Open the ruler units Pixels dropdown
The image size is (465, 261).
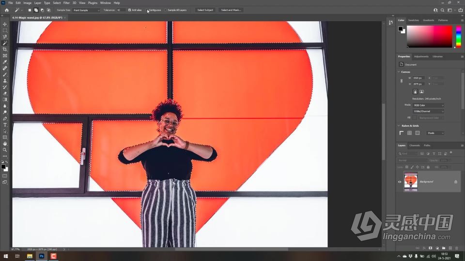pos(435,133)
